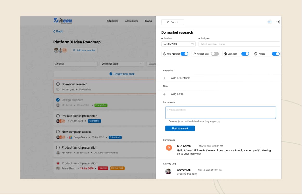
Task: Switch off the Privacy toggle
Action: [x=275, y=54]
